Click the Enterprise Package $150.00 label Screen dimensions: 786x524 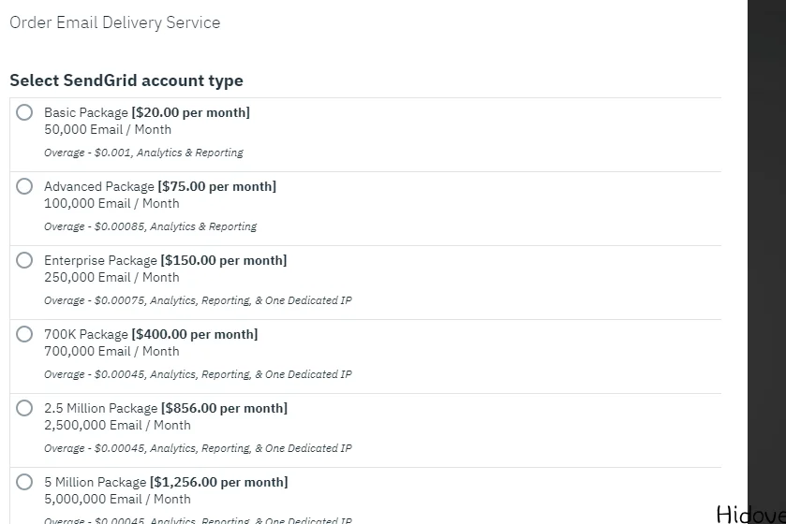166,260
